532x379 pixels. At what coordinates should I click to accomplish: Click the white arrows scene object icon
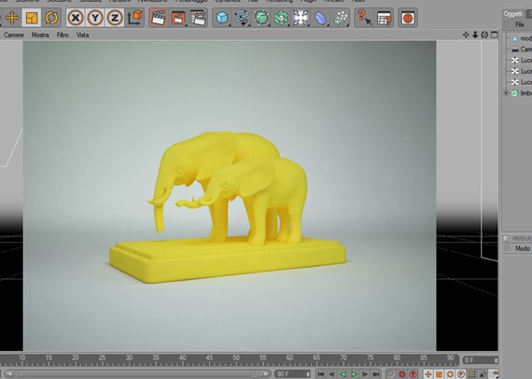(x=301, y=18)
